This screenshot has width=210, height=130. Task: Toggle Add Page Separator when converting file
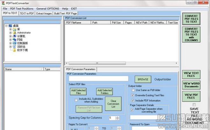132,110
